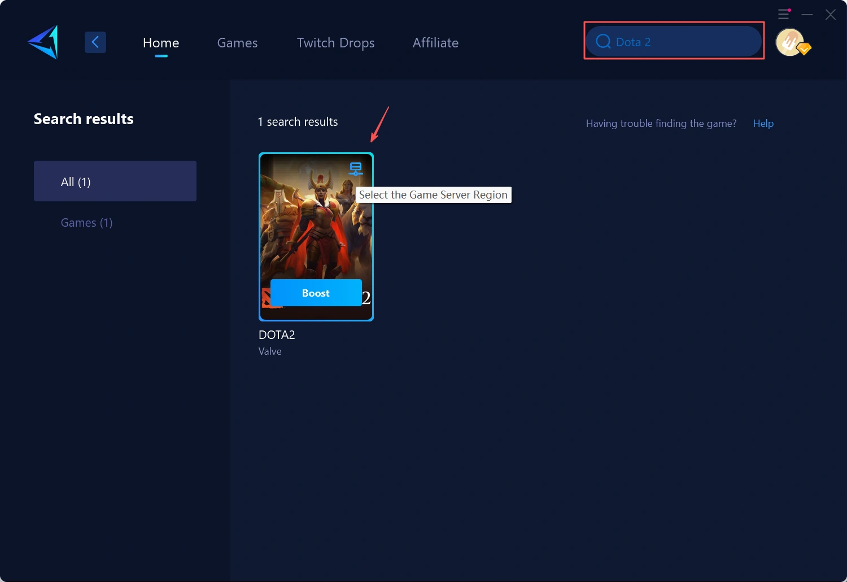Viewport: 847px width, 582px height.
Task: Click the Valve publisher name
Action: click(270, 351)
